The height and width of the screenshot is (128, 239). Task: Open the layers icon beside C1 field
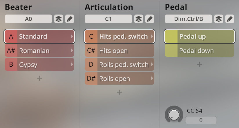[x=139, y=19]
